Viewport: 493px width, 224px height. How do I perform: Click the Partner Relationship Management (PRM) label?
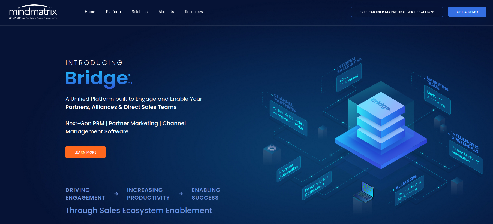[x=288, y=118]
